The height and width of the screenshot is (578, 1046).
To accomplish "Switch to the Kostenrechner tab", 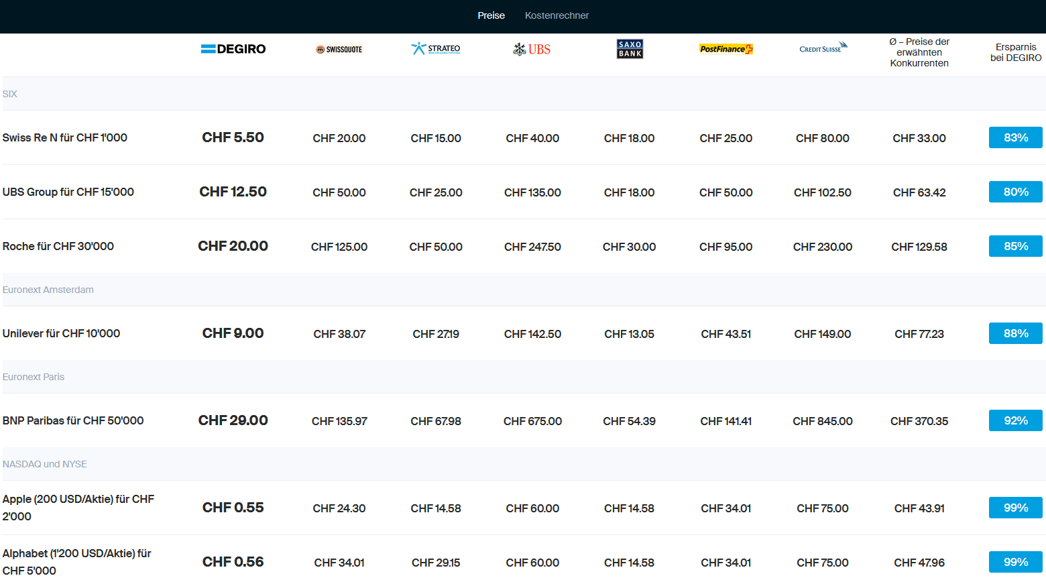I will click(x=557, y=15).
